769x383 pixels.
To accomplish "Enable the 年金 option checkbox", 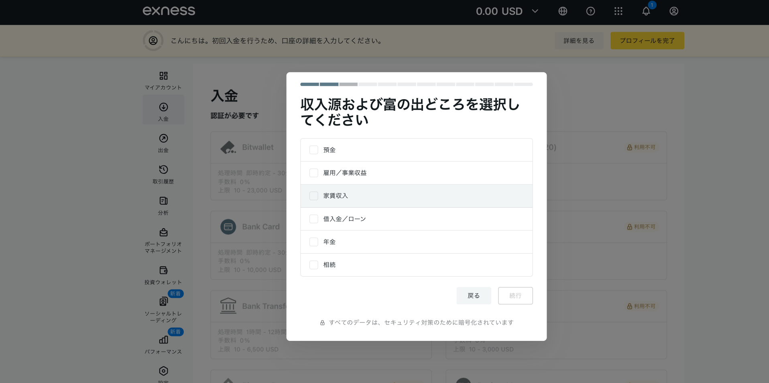I will [314, 242].
